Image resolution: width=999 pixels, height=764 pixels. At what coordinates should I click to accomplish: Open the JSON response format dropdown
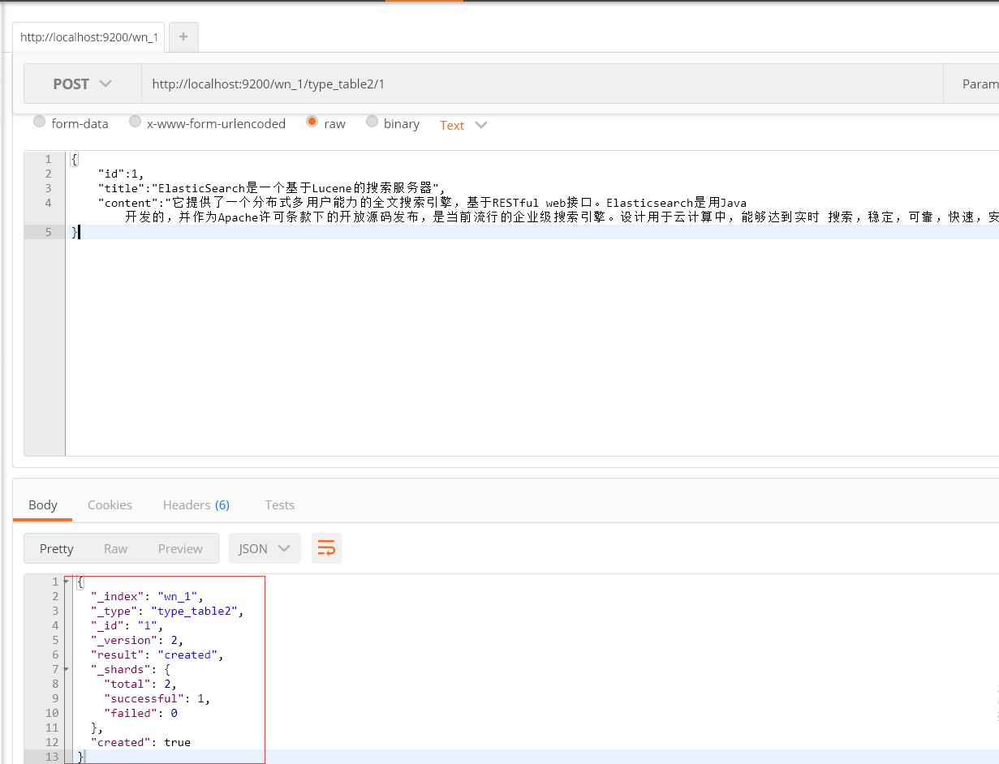pos(265,548)
